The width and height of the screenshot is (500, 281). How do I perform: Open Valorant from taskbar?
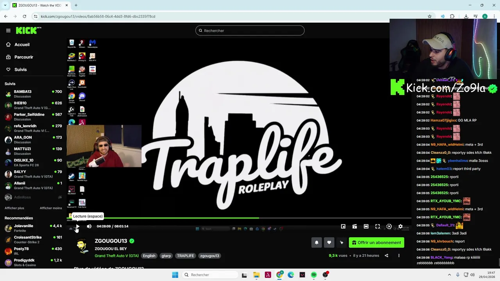click(302, 275)
